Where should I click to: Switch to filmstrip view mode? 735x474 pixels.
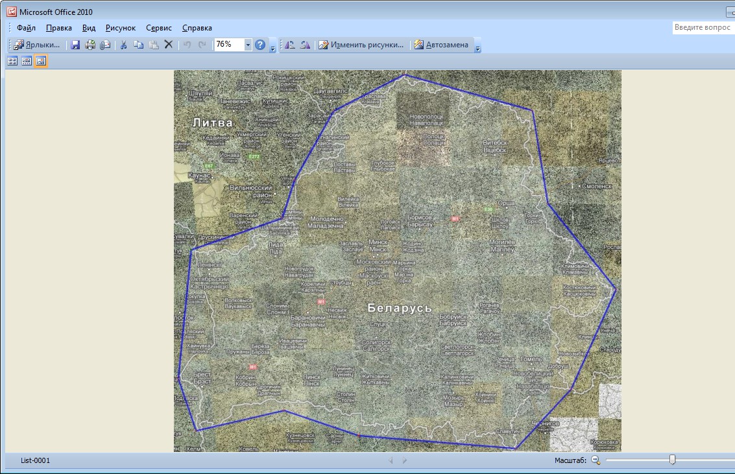pos(27,61)
